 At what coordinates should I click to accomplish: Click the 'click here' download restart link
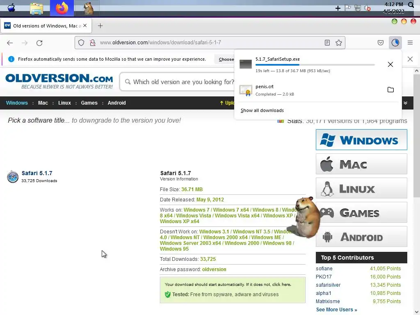(x=281, y=285)
